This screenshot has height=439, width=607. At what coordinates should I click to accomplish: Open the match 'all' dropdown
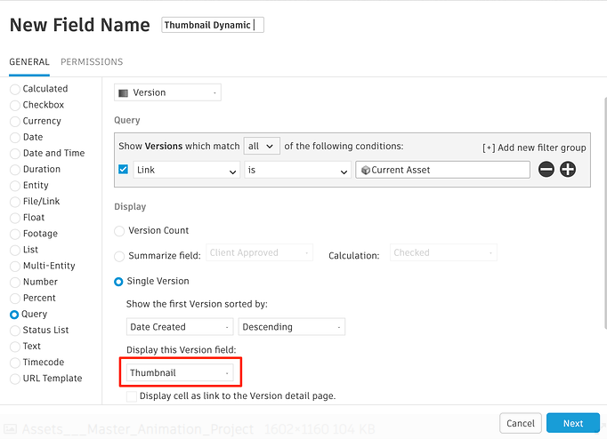click(x=262, y=146)
